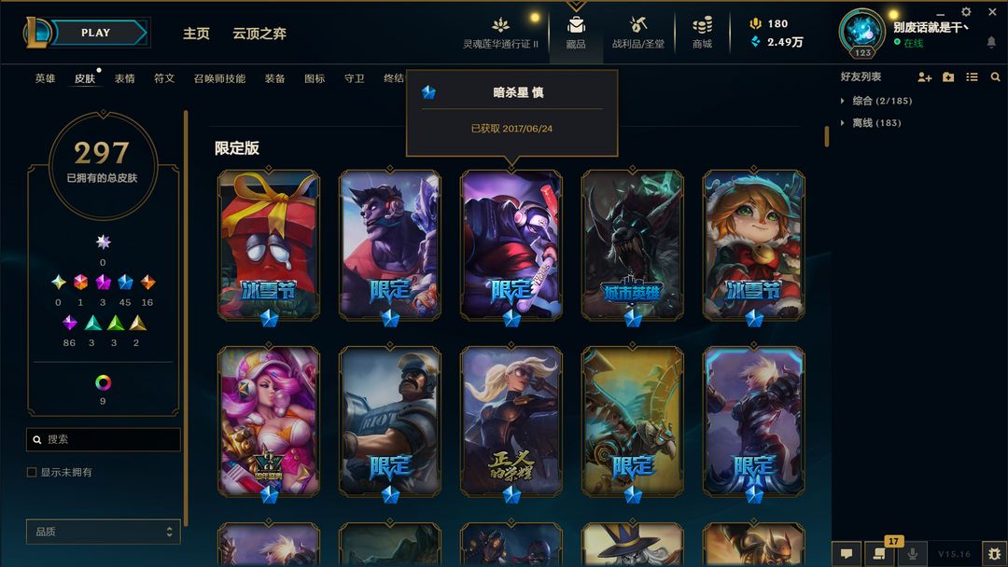
Task: Switch to the 符文 tab
Action: (x=164, y=78)
